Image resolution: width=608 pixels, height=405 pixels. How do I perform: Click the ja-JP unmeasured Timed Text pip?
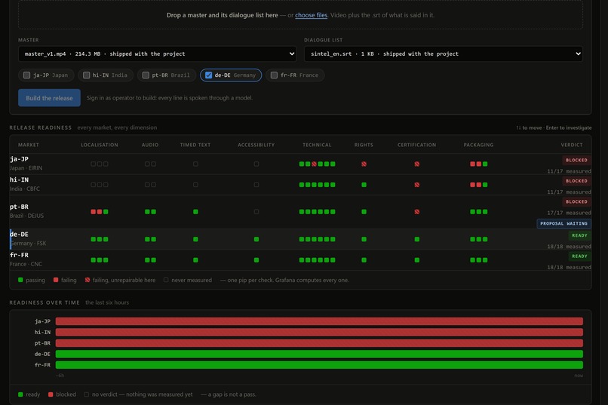click(x=195, y=164)
